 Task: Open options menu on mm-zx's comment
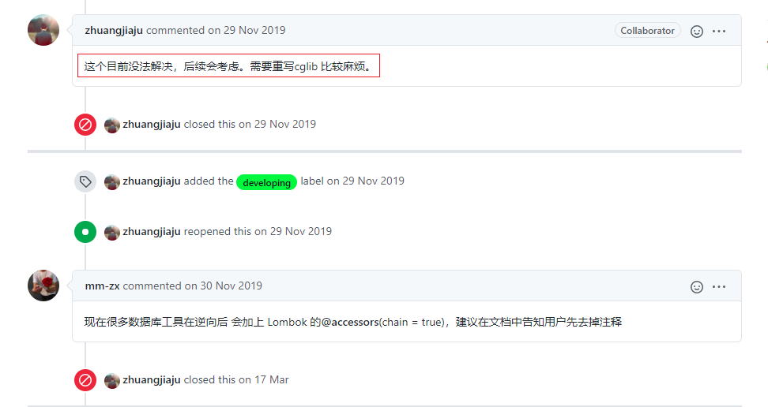point(718,286)
